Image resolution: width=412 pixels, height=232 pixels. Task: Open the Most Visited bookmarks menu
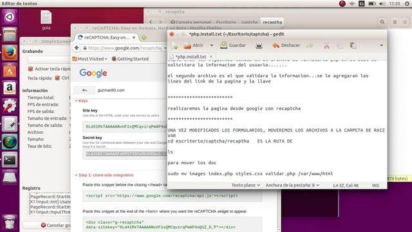[x=90, y=59]
